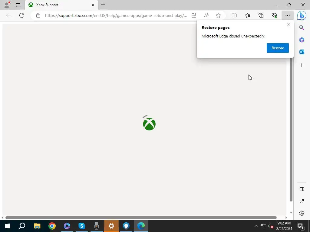Refresh the page with reload icon
This screenshot has width=310, height=232.
point(22,15)
